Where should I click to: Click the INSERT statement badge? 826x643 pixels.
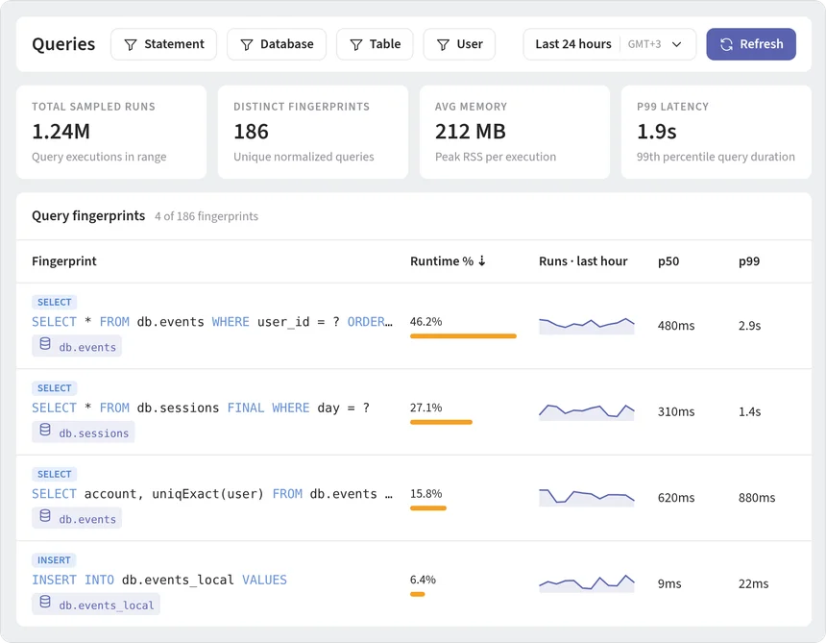click(x=54, y=559)
